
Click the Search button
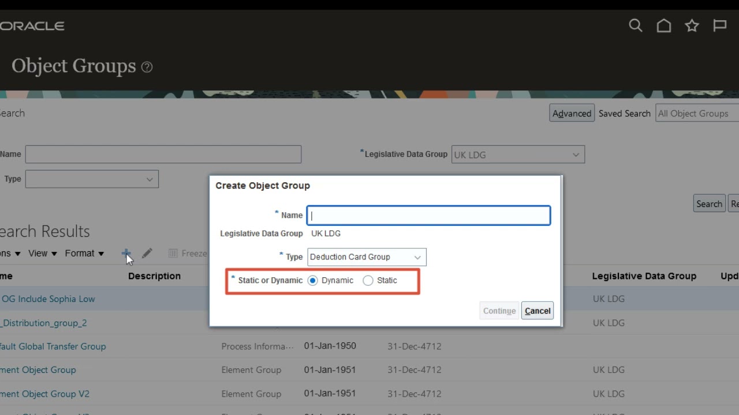709,203
